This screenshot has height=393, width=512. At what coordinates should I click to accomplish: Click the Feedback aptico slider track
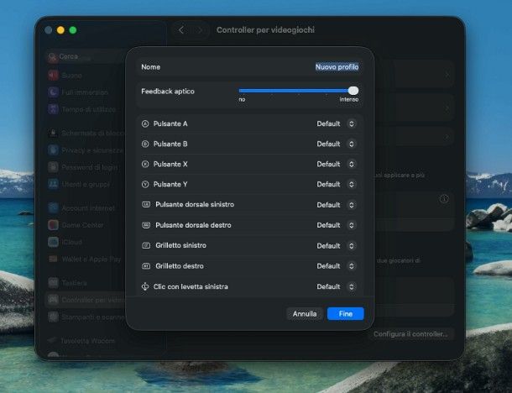click(x=294, y=90)
